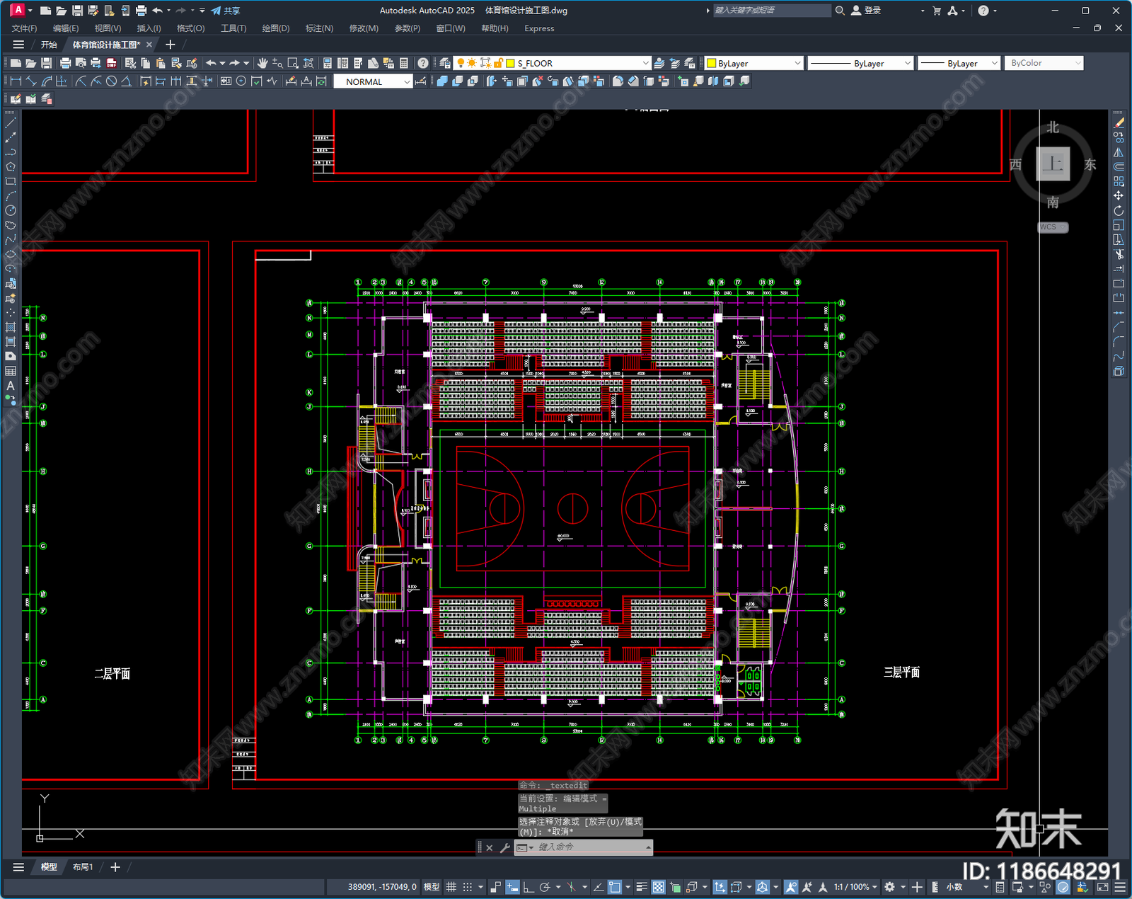Select the Linear dimension tool
The height and width of the screenshot is (899, 1132).
16,81
